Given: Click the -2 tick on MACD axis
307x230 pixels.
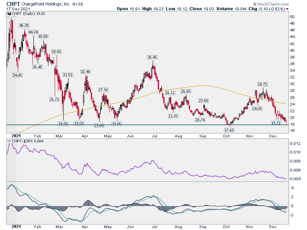Looking at the screenshot, I should click(292, 215).
